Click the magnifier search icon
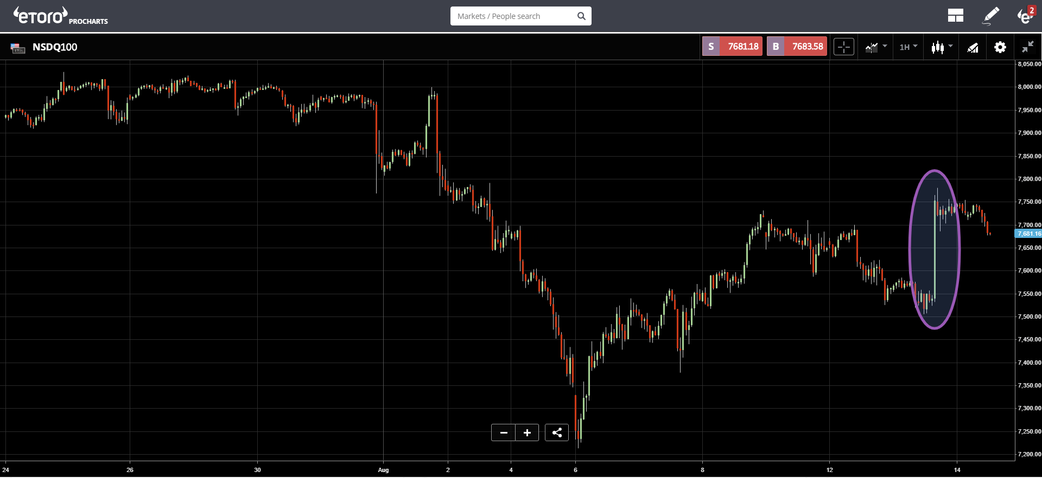 pyautogui.click(x=581, y=16)
